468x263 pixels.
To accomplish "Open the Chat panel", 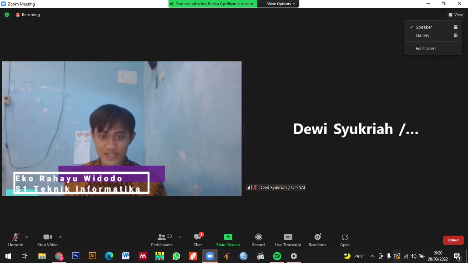I will point(198,240).
